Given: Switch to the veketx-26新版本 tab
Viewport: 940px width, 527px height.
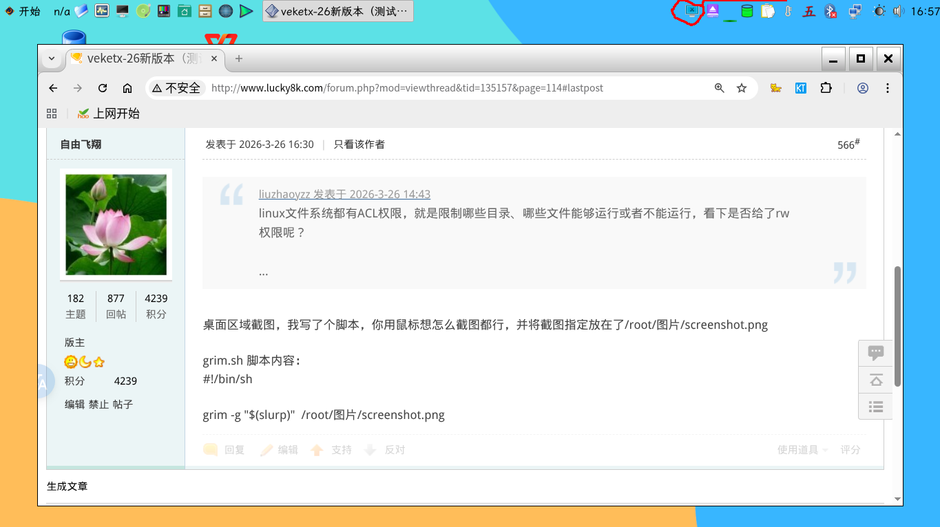Looking at the screenshot, I should [x=138, y=58].
